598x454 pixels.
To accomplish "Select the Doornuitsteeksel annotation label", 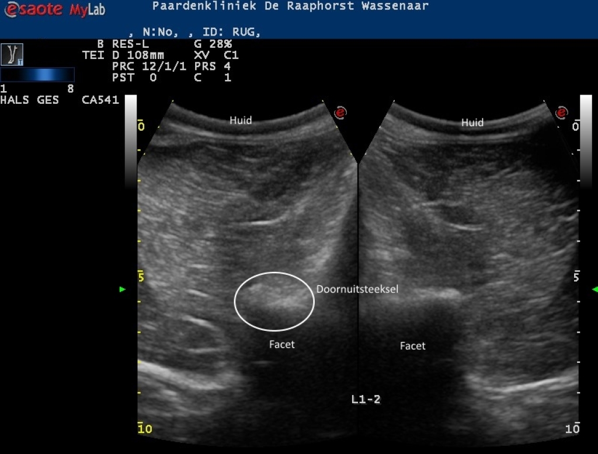I will coord(357,289).
